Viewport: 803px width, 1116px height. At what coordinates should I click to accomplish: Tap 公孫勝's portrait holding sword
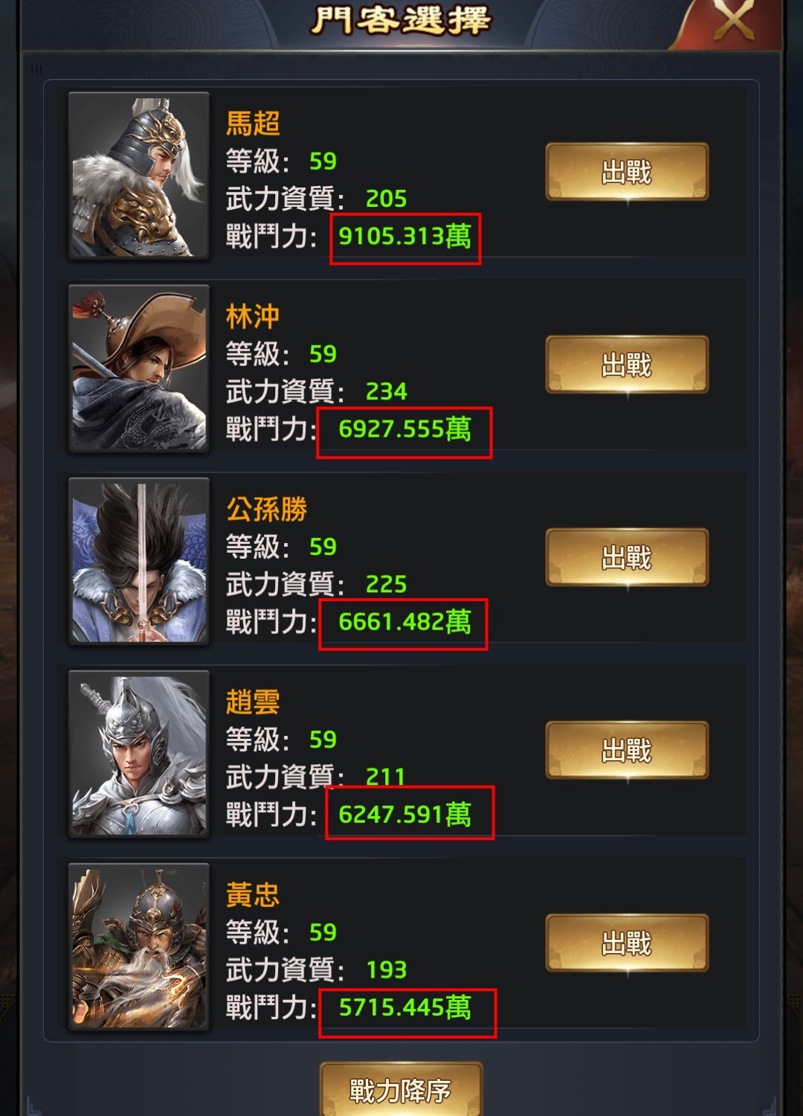pos(139,560)
